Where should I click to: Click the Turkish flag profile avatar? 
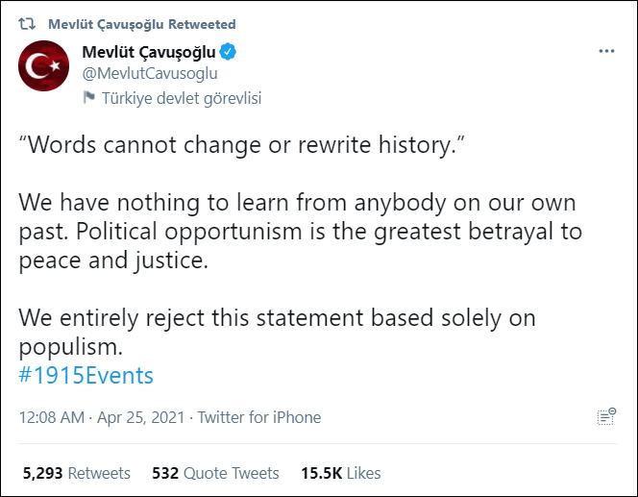(x=44, y=66)
